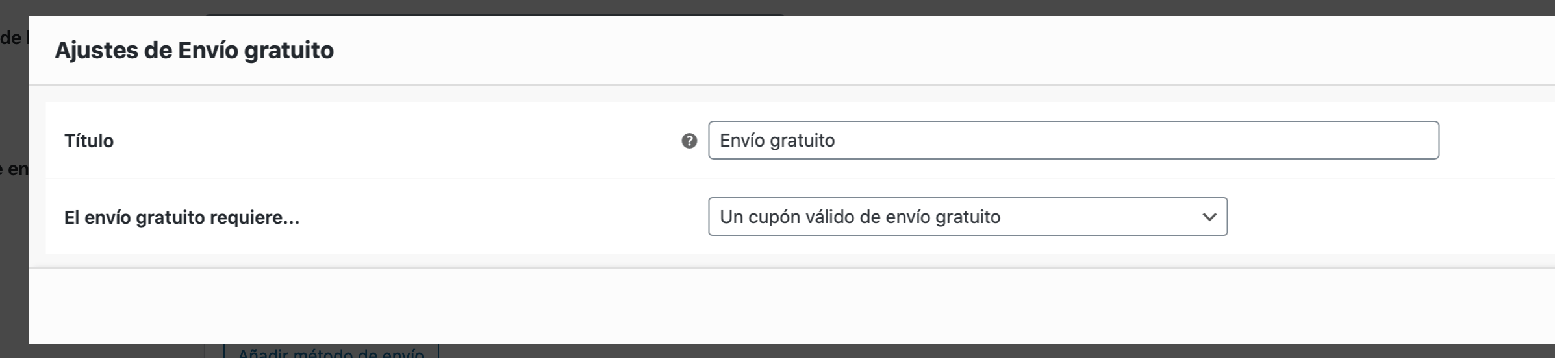Click the blank area in the requirement row
Image resolution: width=1555 pixels, height=358 pixels.
(x=500, y=217)
